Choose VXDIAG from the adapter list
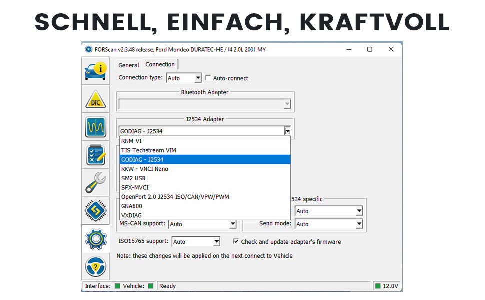 click(131, 215)
